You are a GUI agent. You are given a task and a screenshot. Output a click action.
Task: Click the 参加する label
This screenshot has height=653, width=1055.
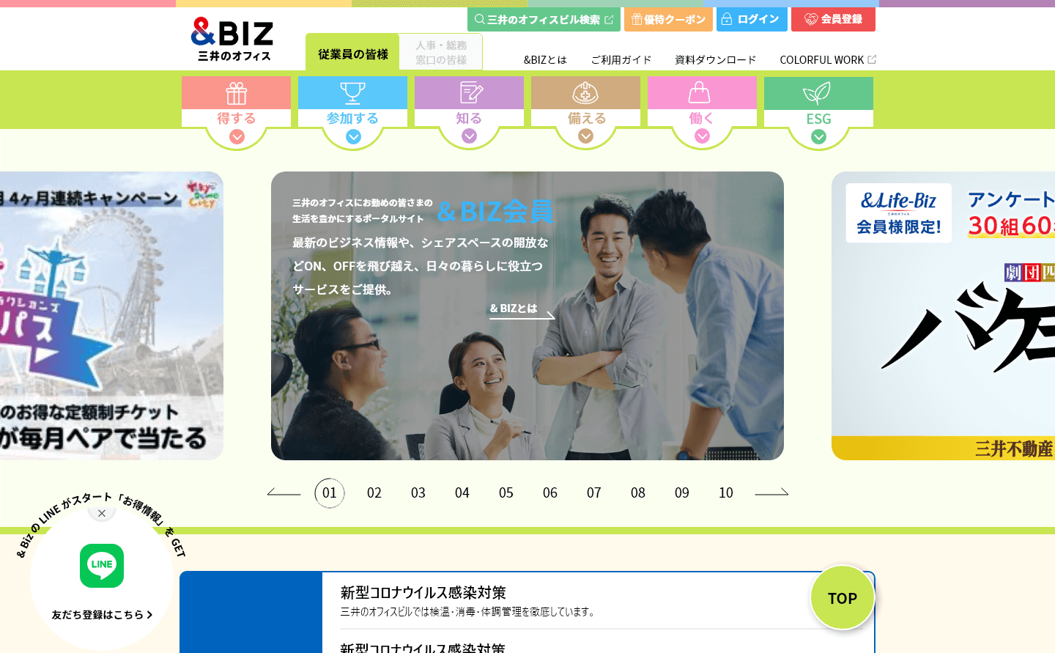click(352, 118)
